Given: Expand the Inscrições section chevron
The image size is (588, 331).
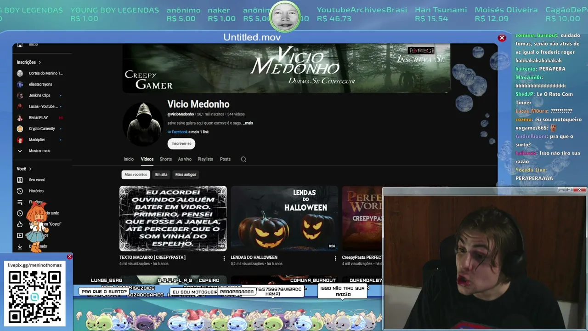Looking at the screenshot, I should [40, 63].
